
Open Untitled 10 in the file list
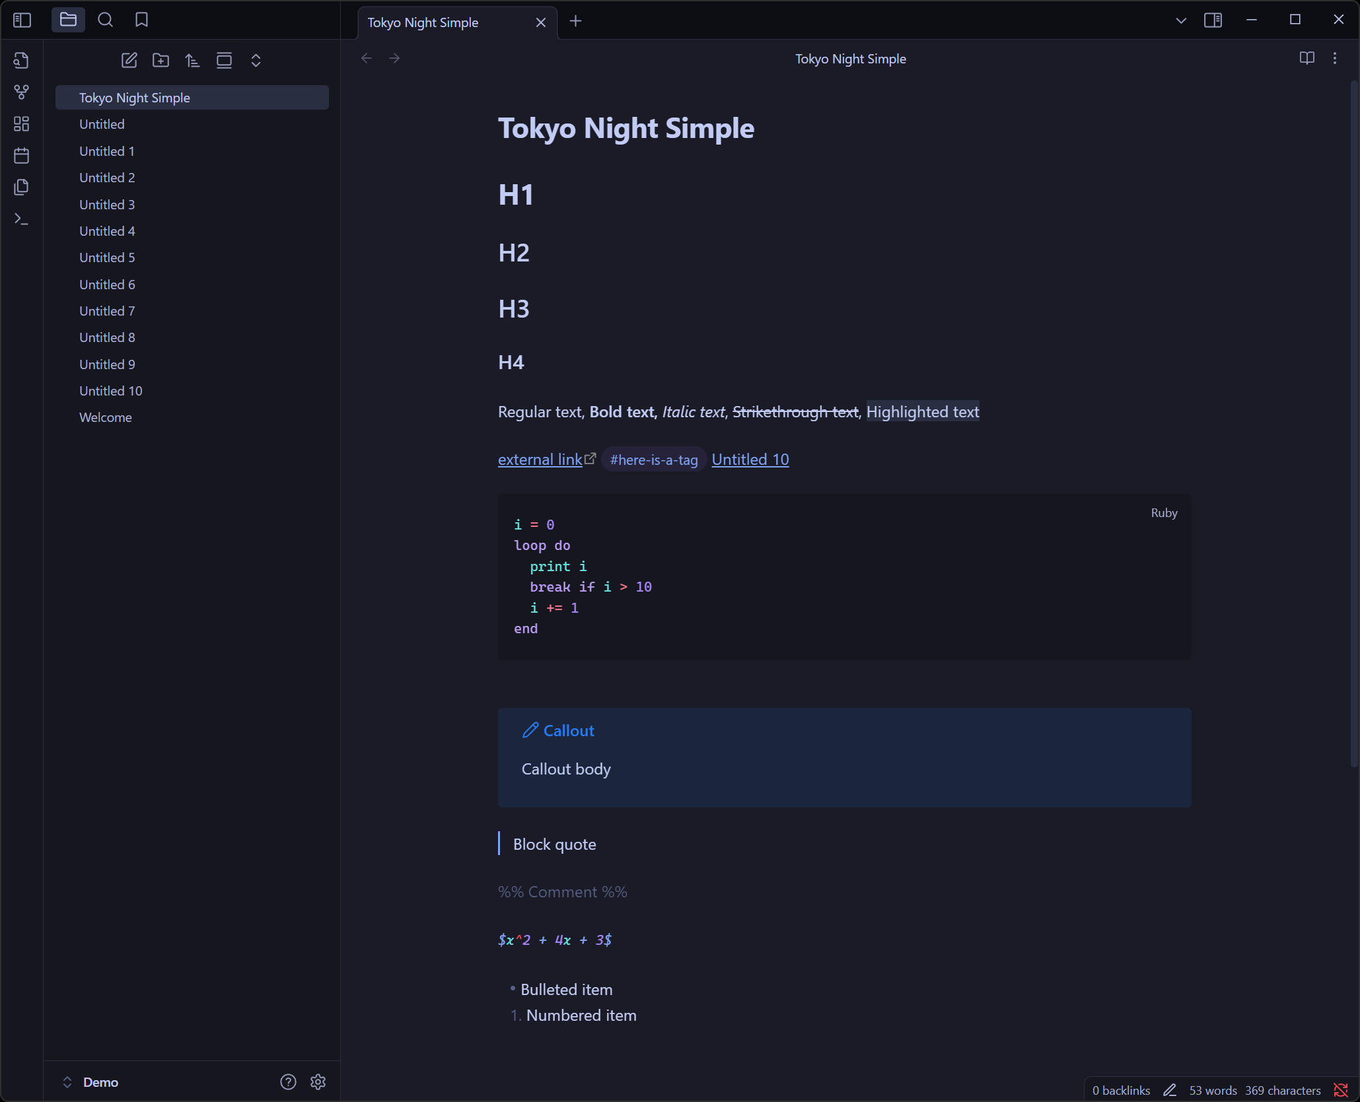[192, 391]
